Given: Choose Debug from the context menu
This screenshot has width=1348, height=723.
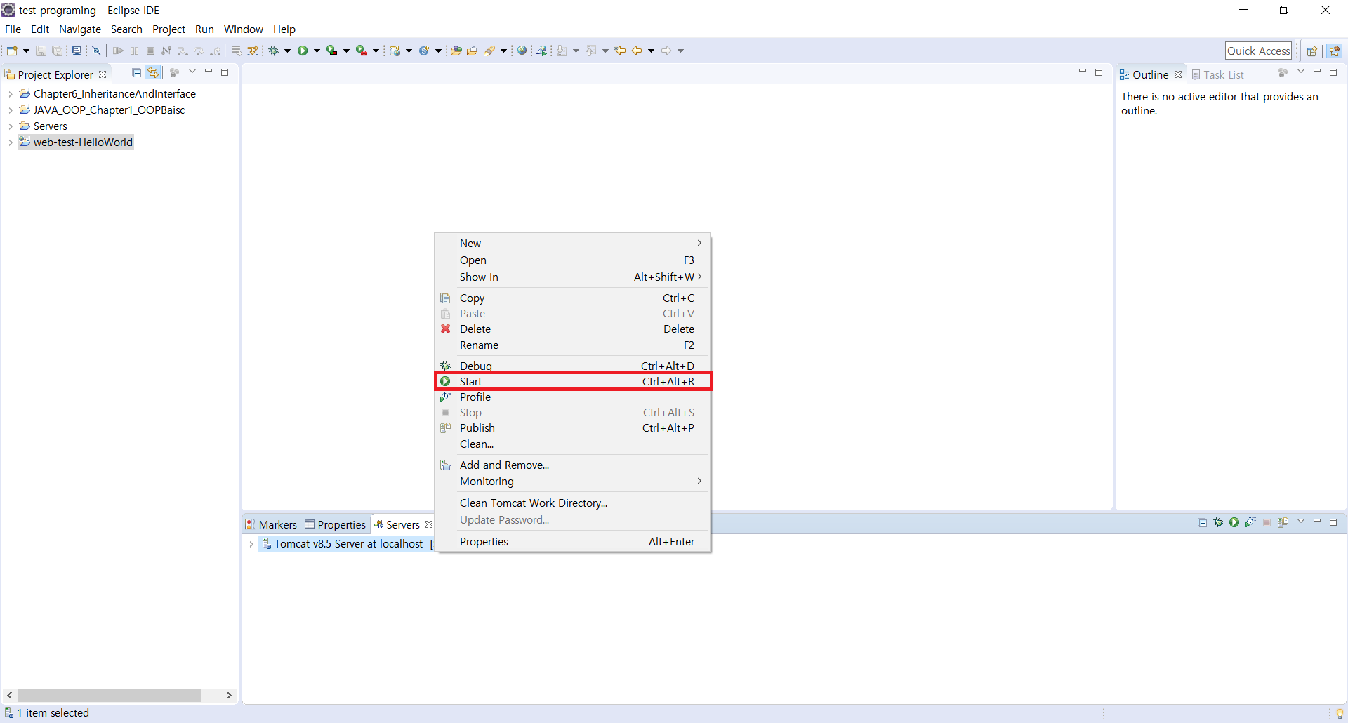Looking at the screenshot, I should 574,366.
